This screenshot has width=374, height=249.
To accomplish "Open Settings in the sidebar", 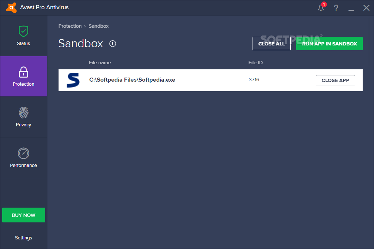I will (x=23, y=238).
